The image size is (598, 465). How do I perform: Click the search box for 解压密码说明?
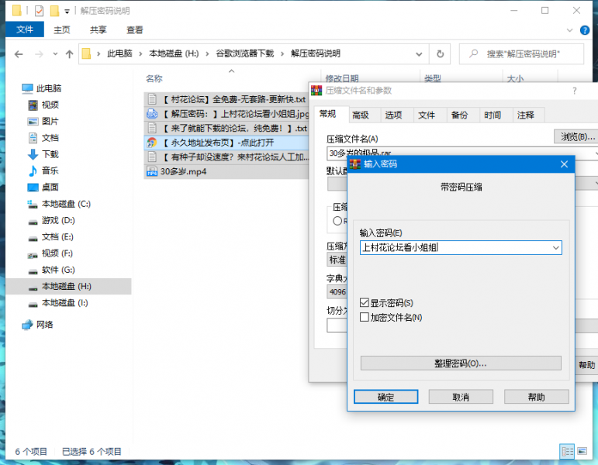(x=527, y=54)
